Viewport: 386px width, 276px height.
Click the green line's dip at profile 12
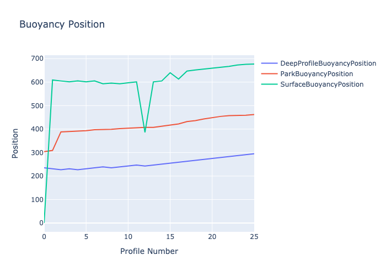[145, 132]
